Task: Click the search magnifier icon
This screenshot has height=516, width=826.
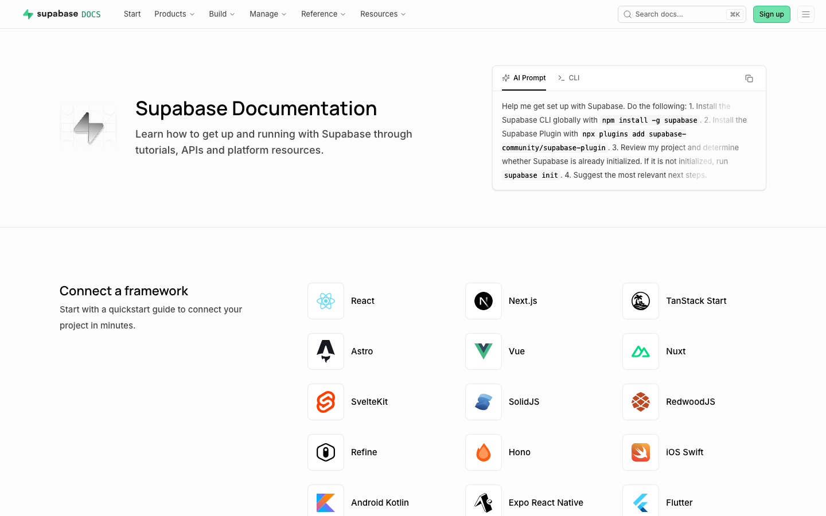Action: click(x=628, y=14)
